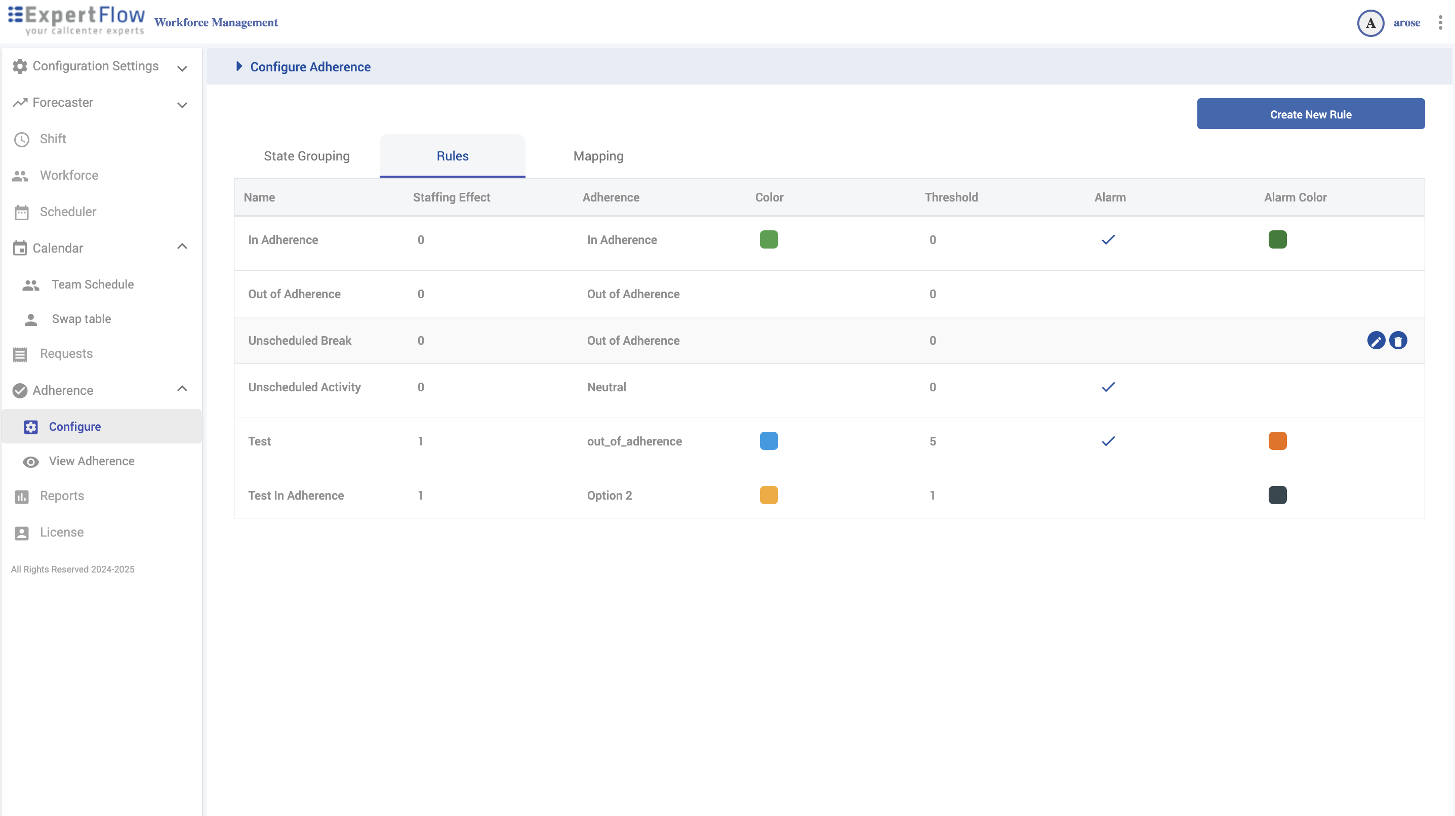The width and height of the screenshot is (1455, 816).
Task: Click the Scheduler calendar icon
Action: [21, 212]
